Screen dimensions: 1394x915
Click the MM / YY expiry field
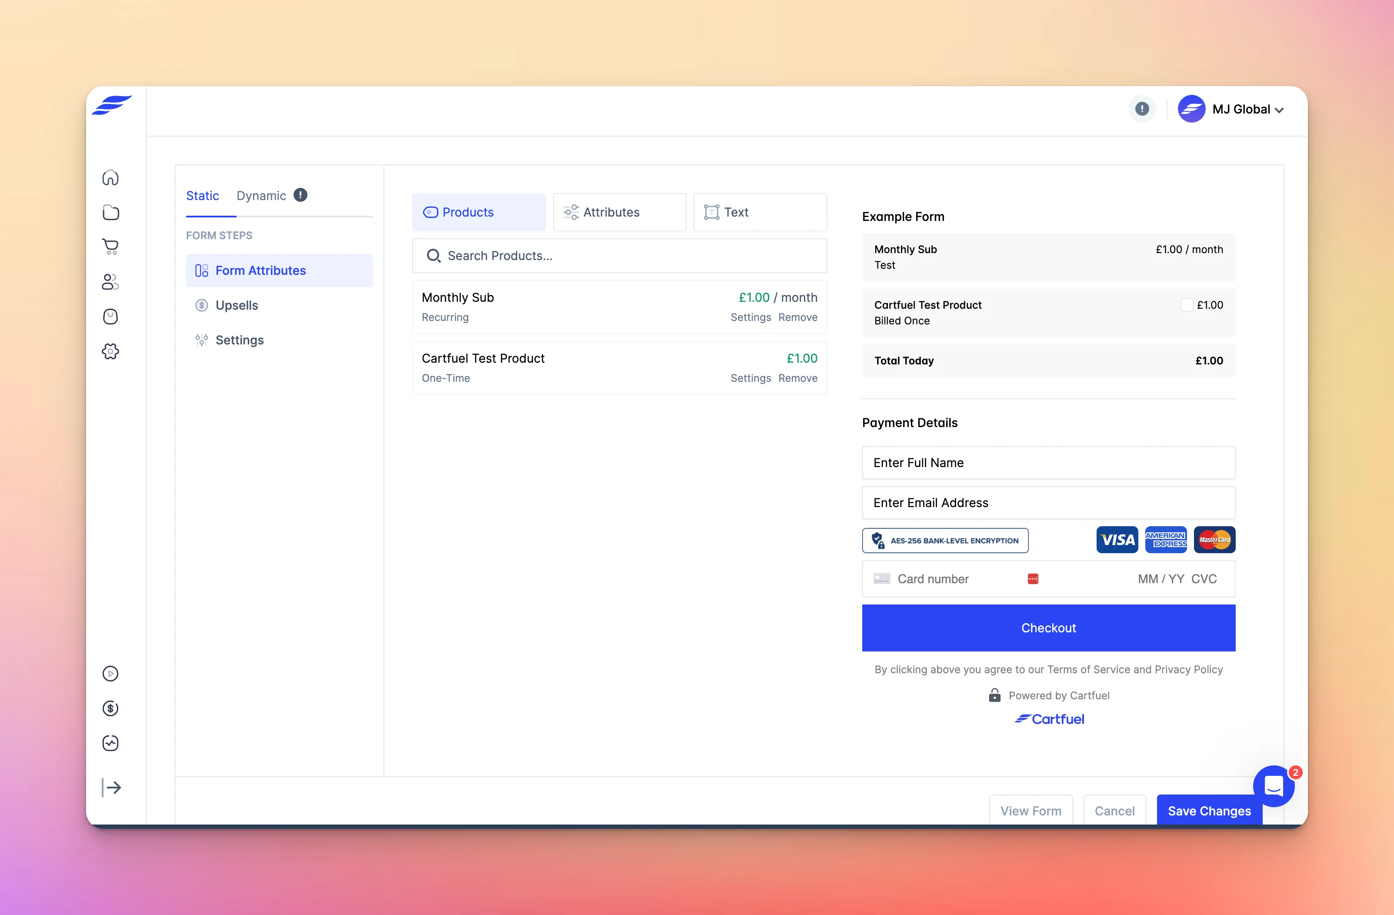tap(1161, 579)
